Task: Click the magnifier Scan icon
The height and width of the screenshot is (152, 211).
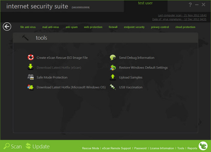Action: [6, 146]
